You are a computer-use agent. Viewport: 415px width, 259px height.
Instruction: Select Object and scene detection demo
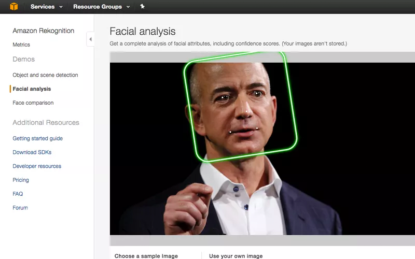tap(45, 75)
